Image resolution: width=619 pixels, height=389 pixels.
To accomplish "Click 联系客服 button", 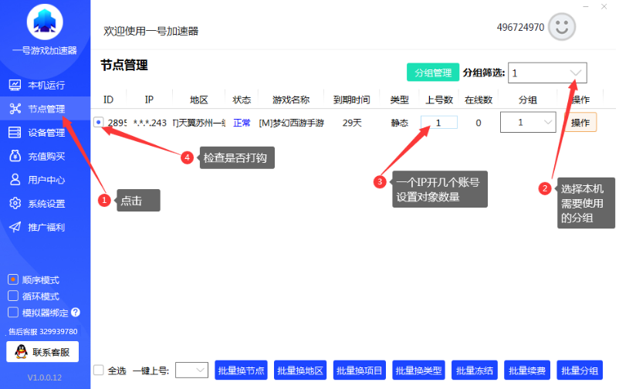I will (42, 351).
